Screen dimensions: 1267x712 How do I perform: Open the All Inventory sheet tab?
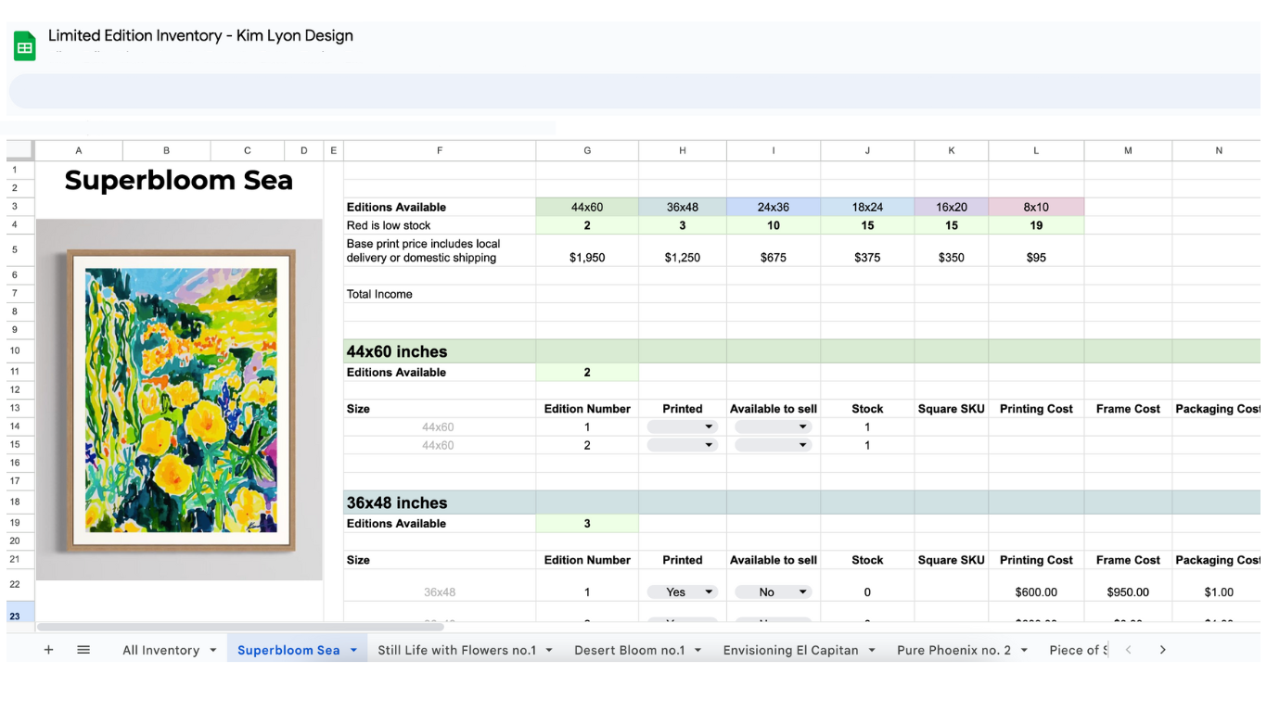point(161,650)
